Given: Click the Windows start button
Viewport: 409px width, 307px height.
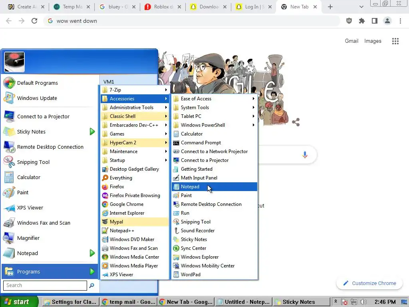Looking at the screenshot, I should pos(19,302).
